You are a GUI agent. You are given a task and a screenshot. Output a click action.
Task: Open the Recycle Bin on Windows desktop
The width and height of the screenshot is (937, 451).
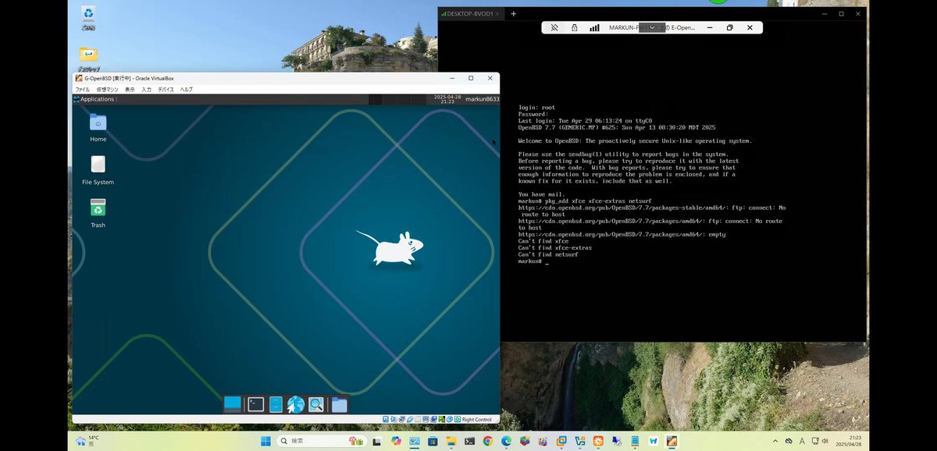coord(88,17)
